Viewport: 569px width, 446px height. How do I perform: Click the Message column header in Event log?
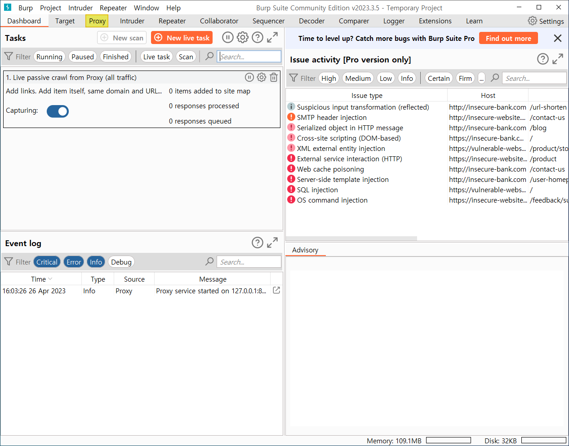[213, 279]
